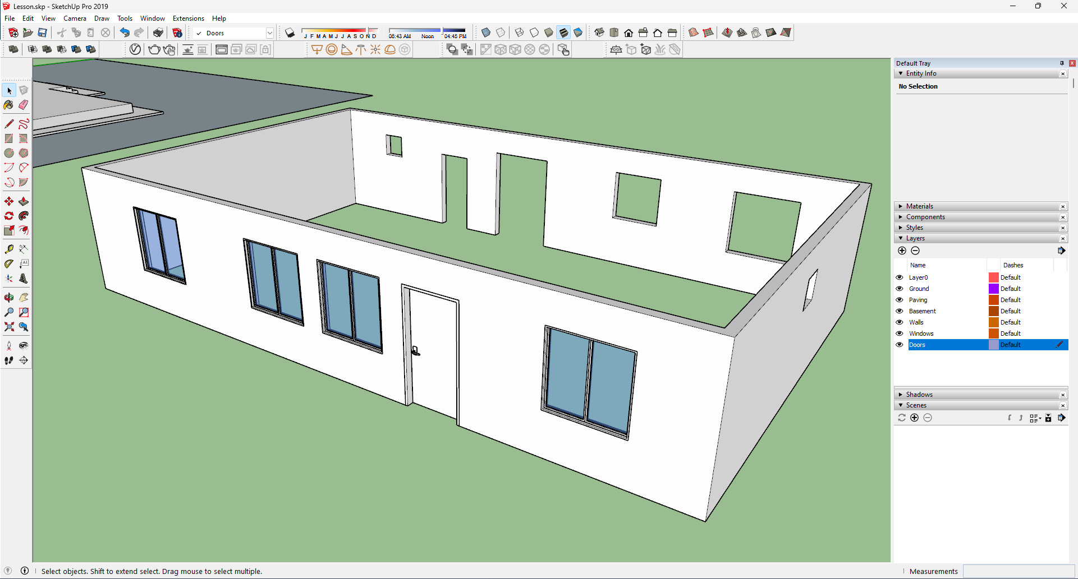Hide the Walls layer
The width and height of the screenshot is (1078, 579).
[x=900, y=322]
